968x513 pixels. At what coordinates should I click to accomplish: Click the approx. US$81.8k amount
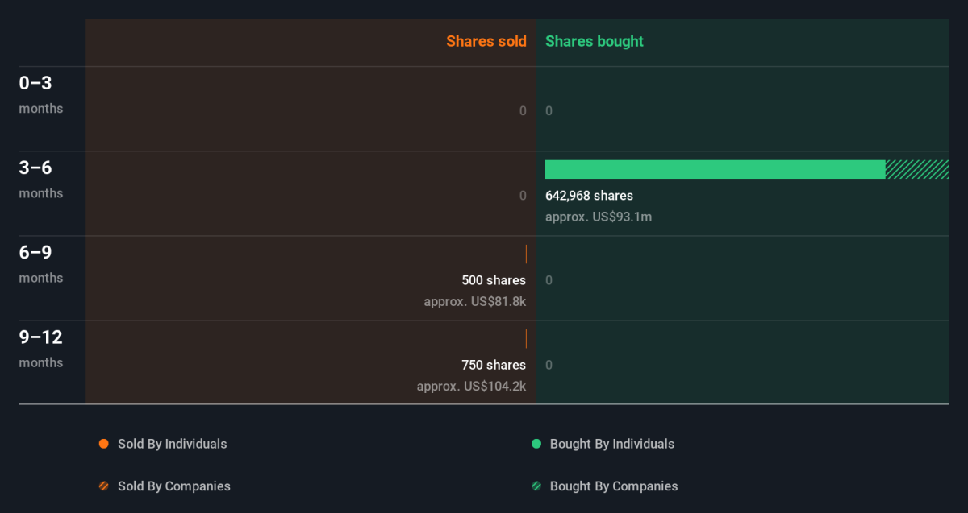click(x=474, y=302)
